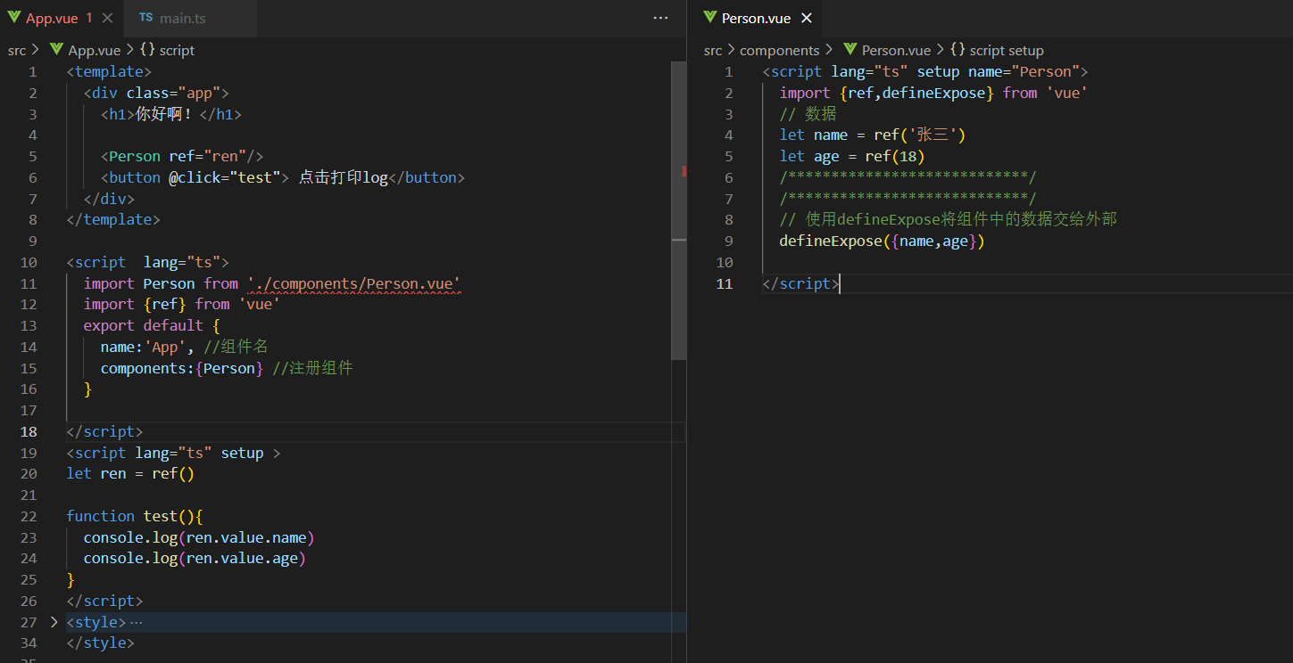
Task: Open the 'script setup' breadcrumb dropdown
Action: 1007,50
